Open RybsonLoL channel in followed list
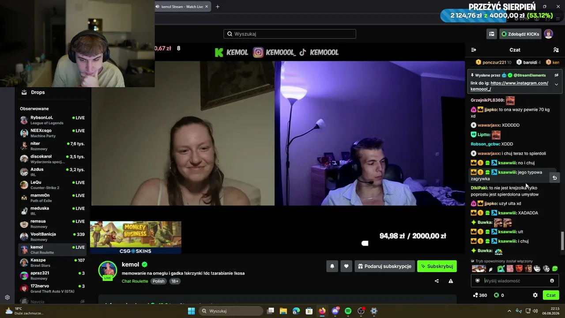Image resolution: width=565 pixels, height=318 pixels. tap(52, 120)
